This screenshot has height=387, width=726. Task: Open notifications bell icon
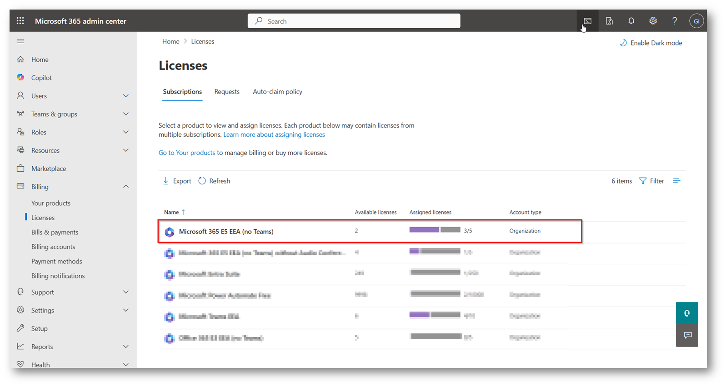click(631, 21)
